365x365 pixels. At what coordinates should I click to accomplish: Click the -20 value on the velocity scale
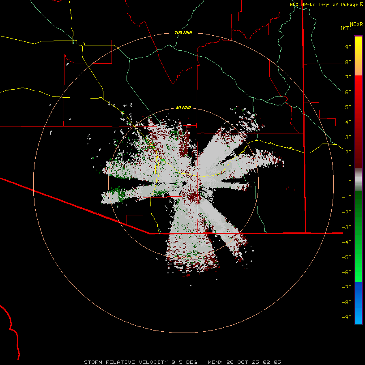point(347,213)
